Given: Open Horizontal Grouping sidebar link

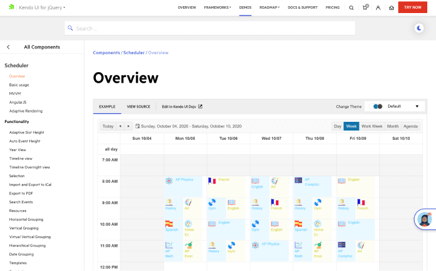Looking at the screenshot, I should click(26, 219).
